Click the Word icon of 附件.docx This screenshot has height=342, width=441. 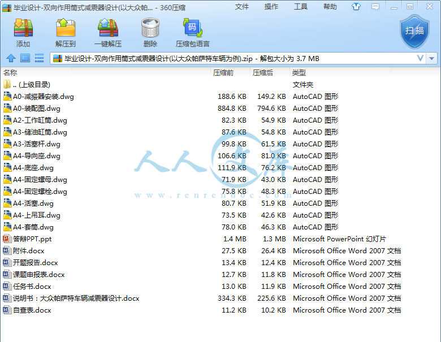pos(7,250)
